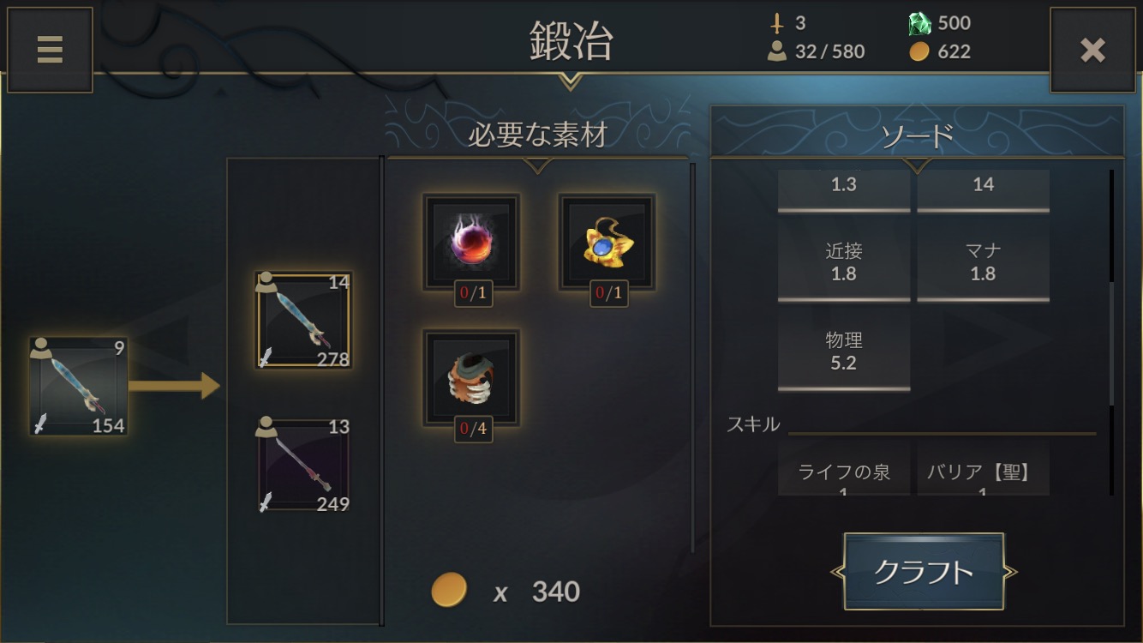Select the マナ 1.8 stat tile

pyautogui.click(x=984, y=261)
